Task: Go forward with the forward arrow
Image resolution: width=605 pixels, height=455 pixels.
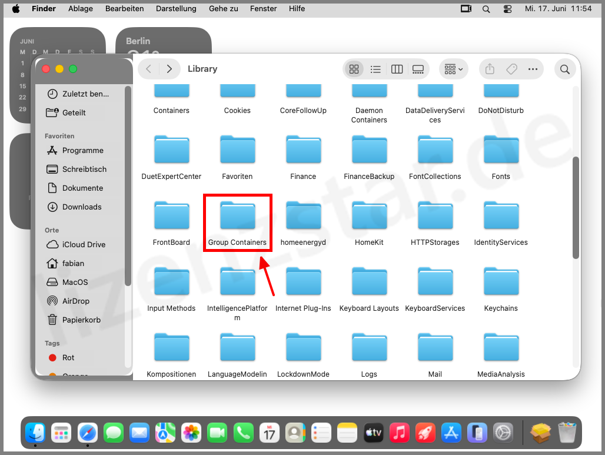Action: 169,69
